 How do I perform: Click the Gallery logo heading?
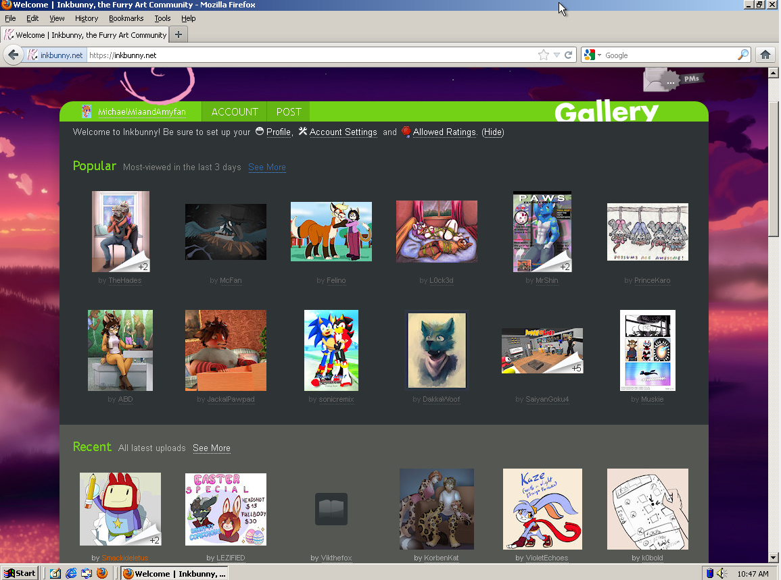pos(606,112)
